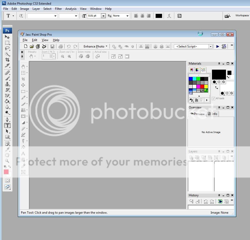Pick the red swatch in Materials palette

pyautogui.click(x=202, y=87)
